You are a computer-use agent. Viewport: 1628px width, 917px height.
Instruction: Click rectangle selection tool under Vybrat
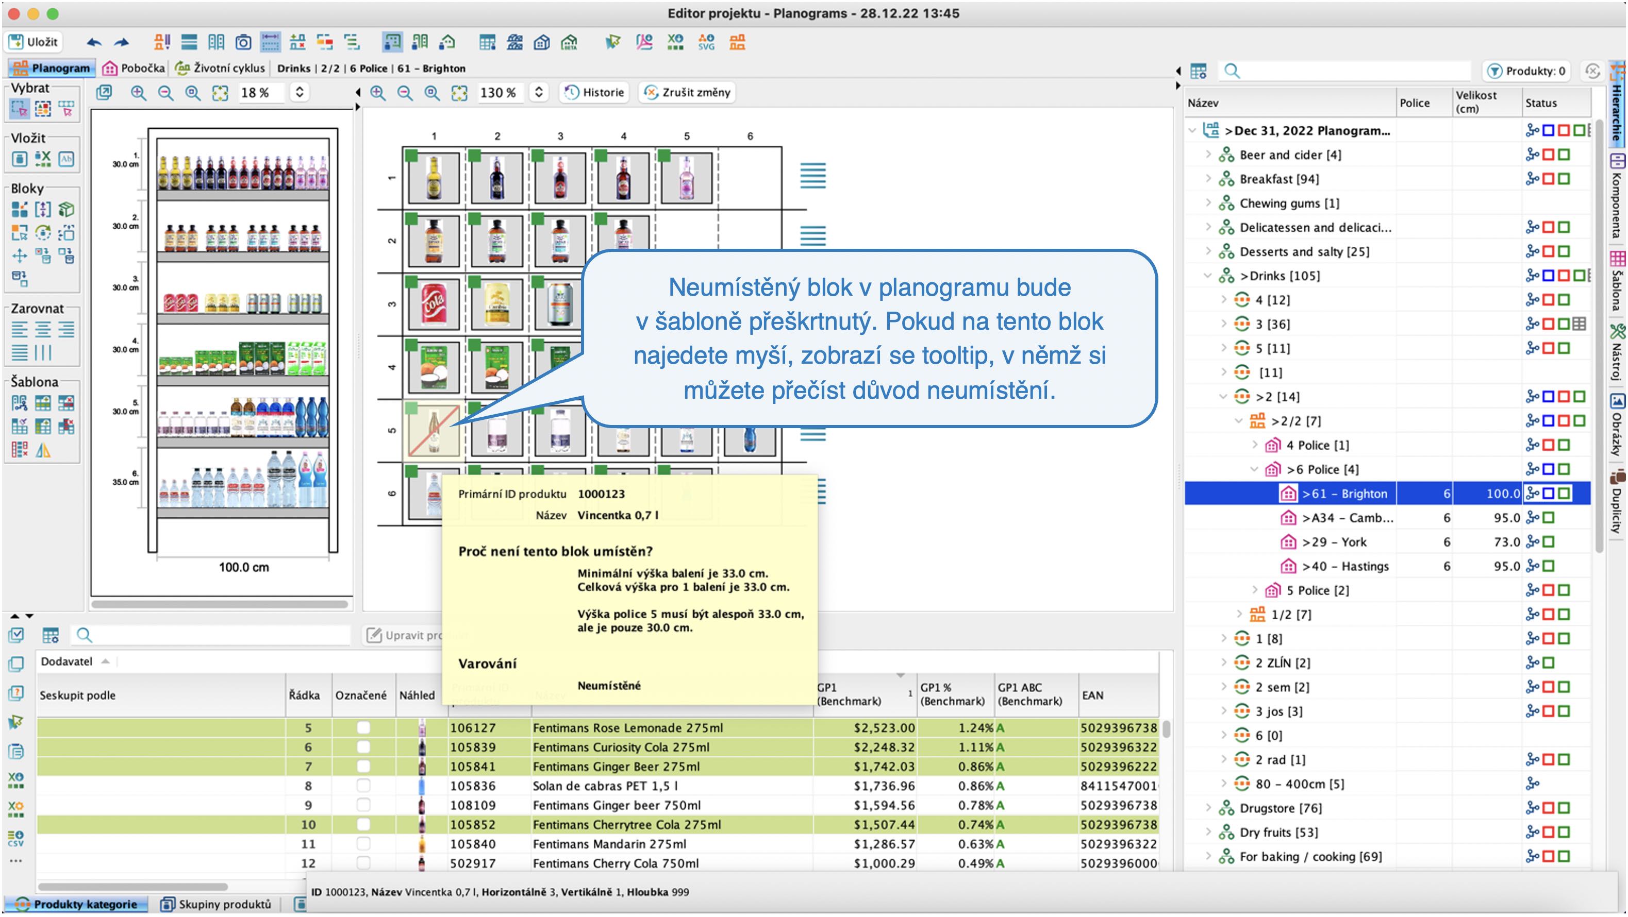[20, 109]
